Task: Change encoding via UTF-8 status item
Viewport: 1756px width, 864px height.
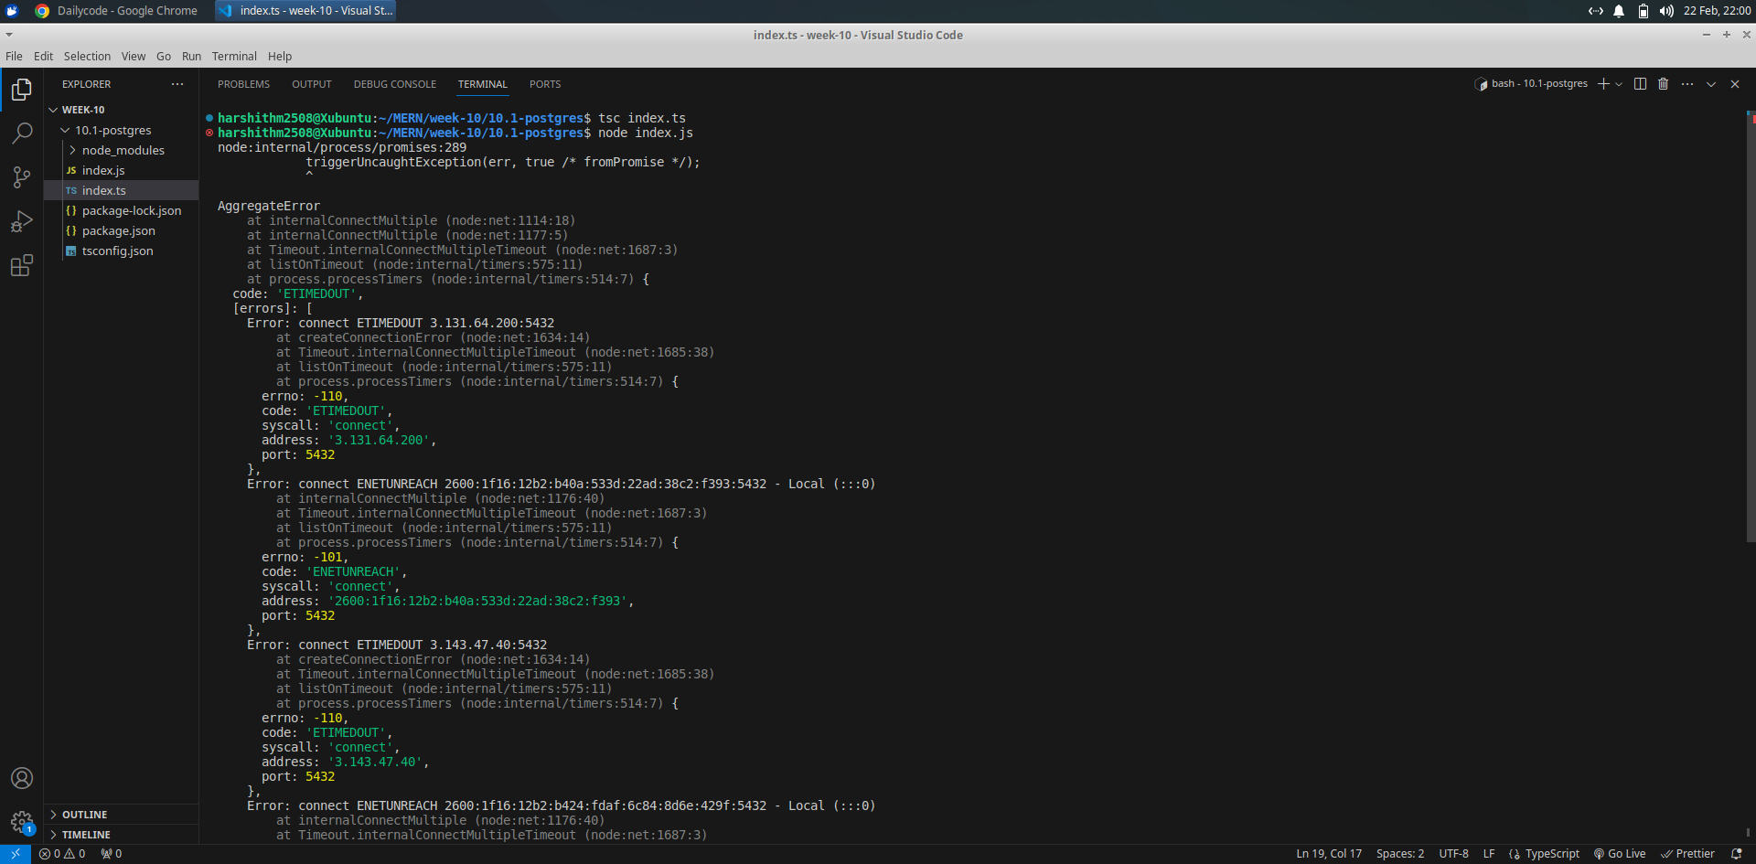Action: pyautogui.click(x=1453, y=854)
